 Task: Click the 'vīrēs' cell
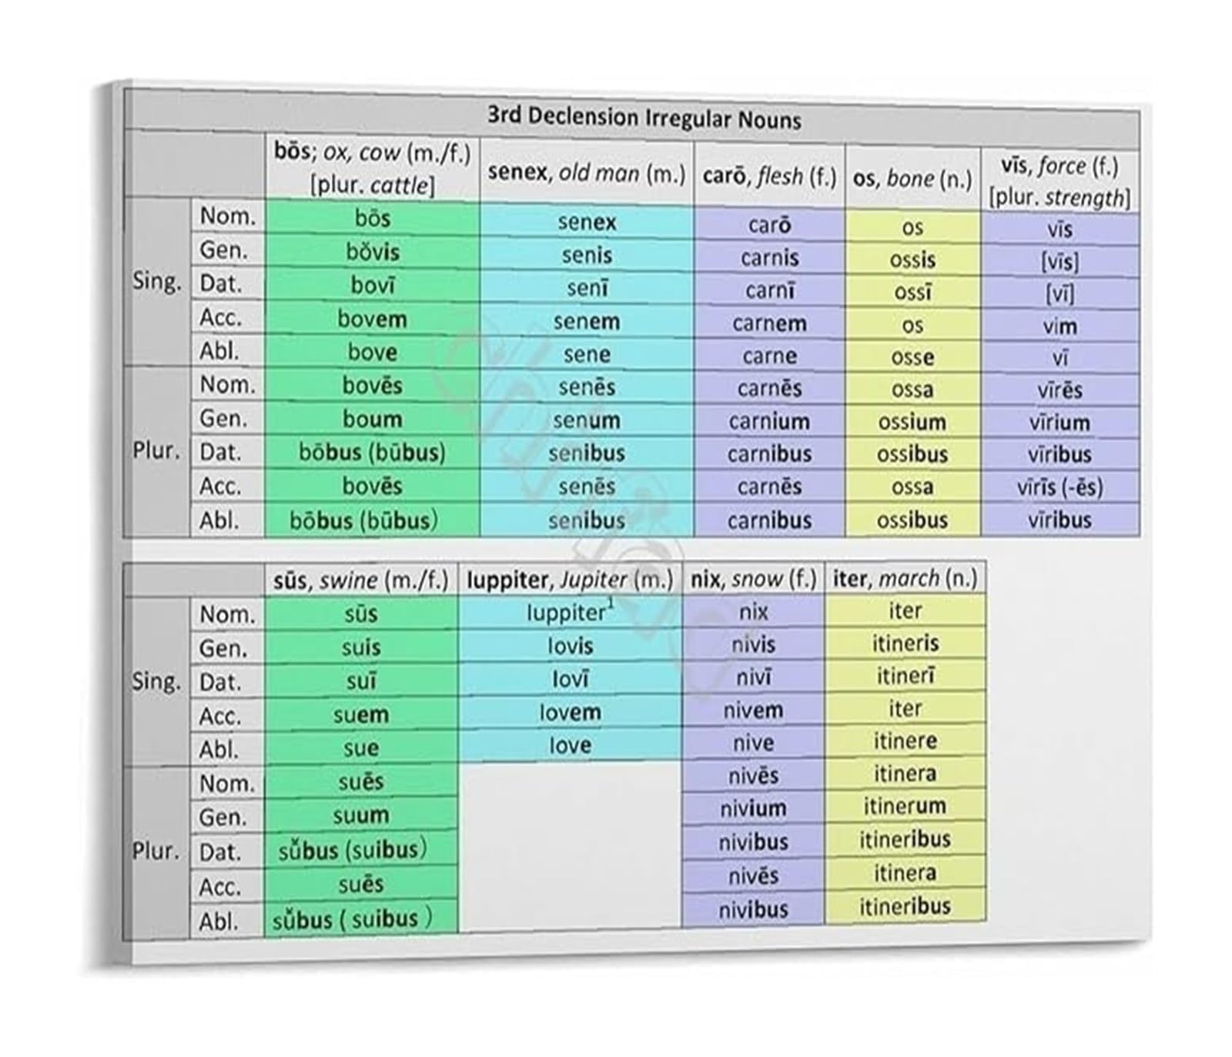(1060, 390)
